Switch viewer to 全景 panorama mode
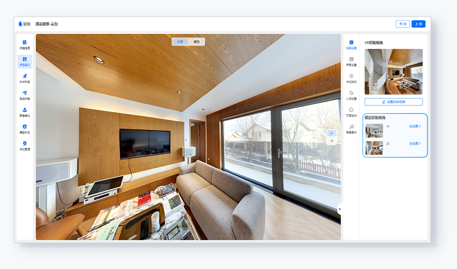Image resolution: width=457 pixels, height=269 pixels. 180,42
